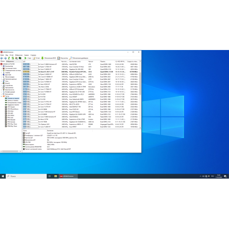Select Программы in the tree
Screen dimensions: 229x229
(9, 88)
